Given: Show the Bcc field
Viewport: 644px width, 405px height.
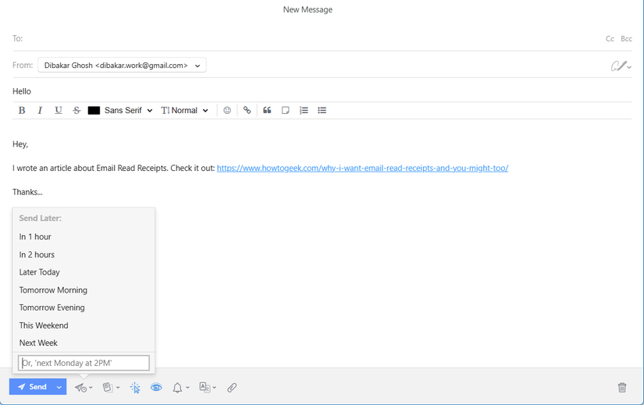Looking at the screenshot, I should click(x=626, y=38).
